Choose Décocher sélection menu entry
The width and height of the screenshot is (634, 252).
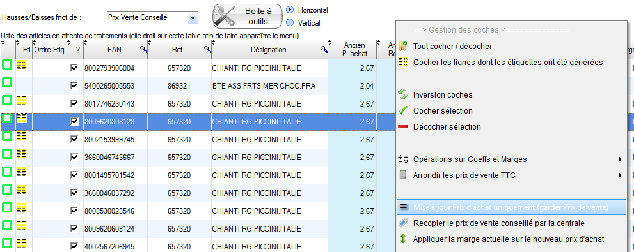[447, 127]
